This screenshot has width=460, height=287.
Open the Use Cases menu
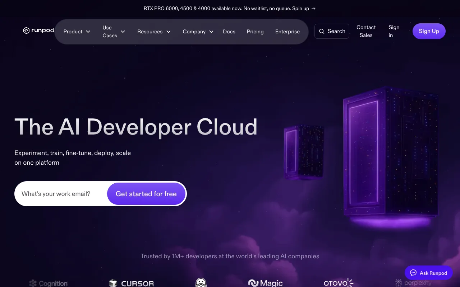click(x=114, y=32)
